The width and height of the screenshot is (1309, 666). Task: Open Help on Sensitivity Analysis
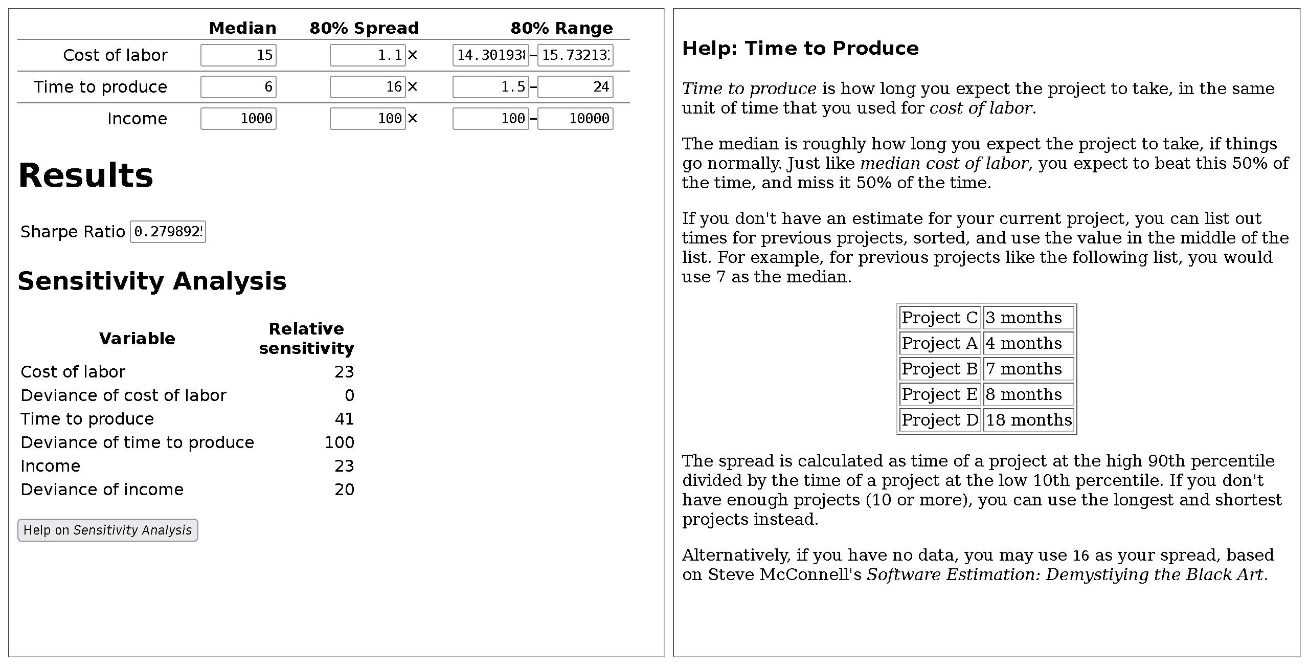coord(108,530)
